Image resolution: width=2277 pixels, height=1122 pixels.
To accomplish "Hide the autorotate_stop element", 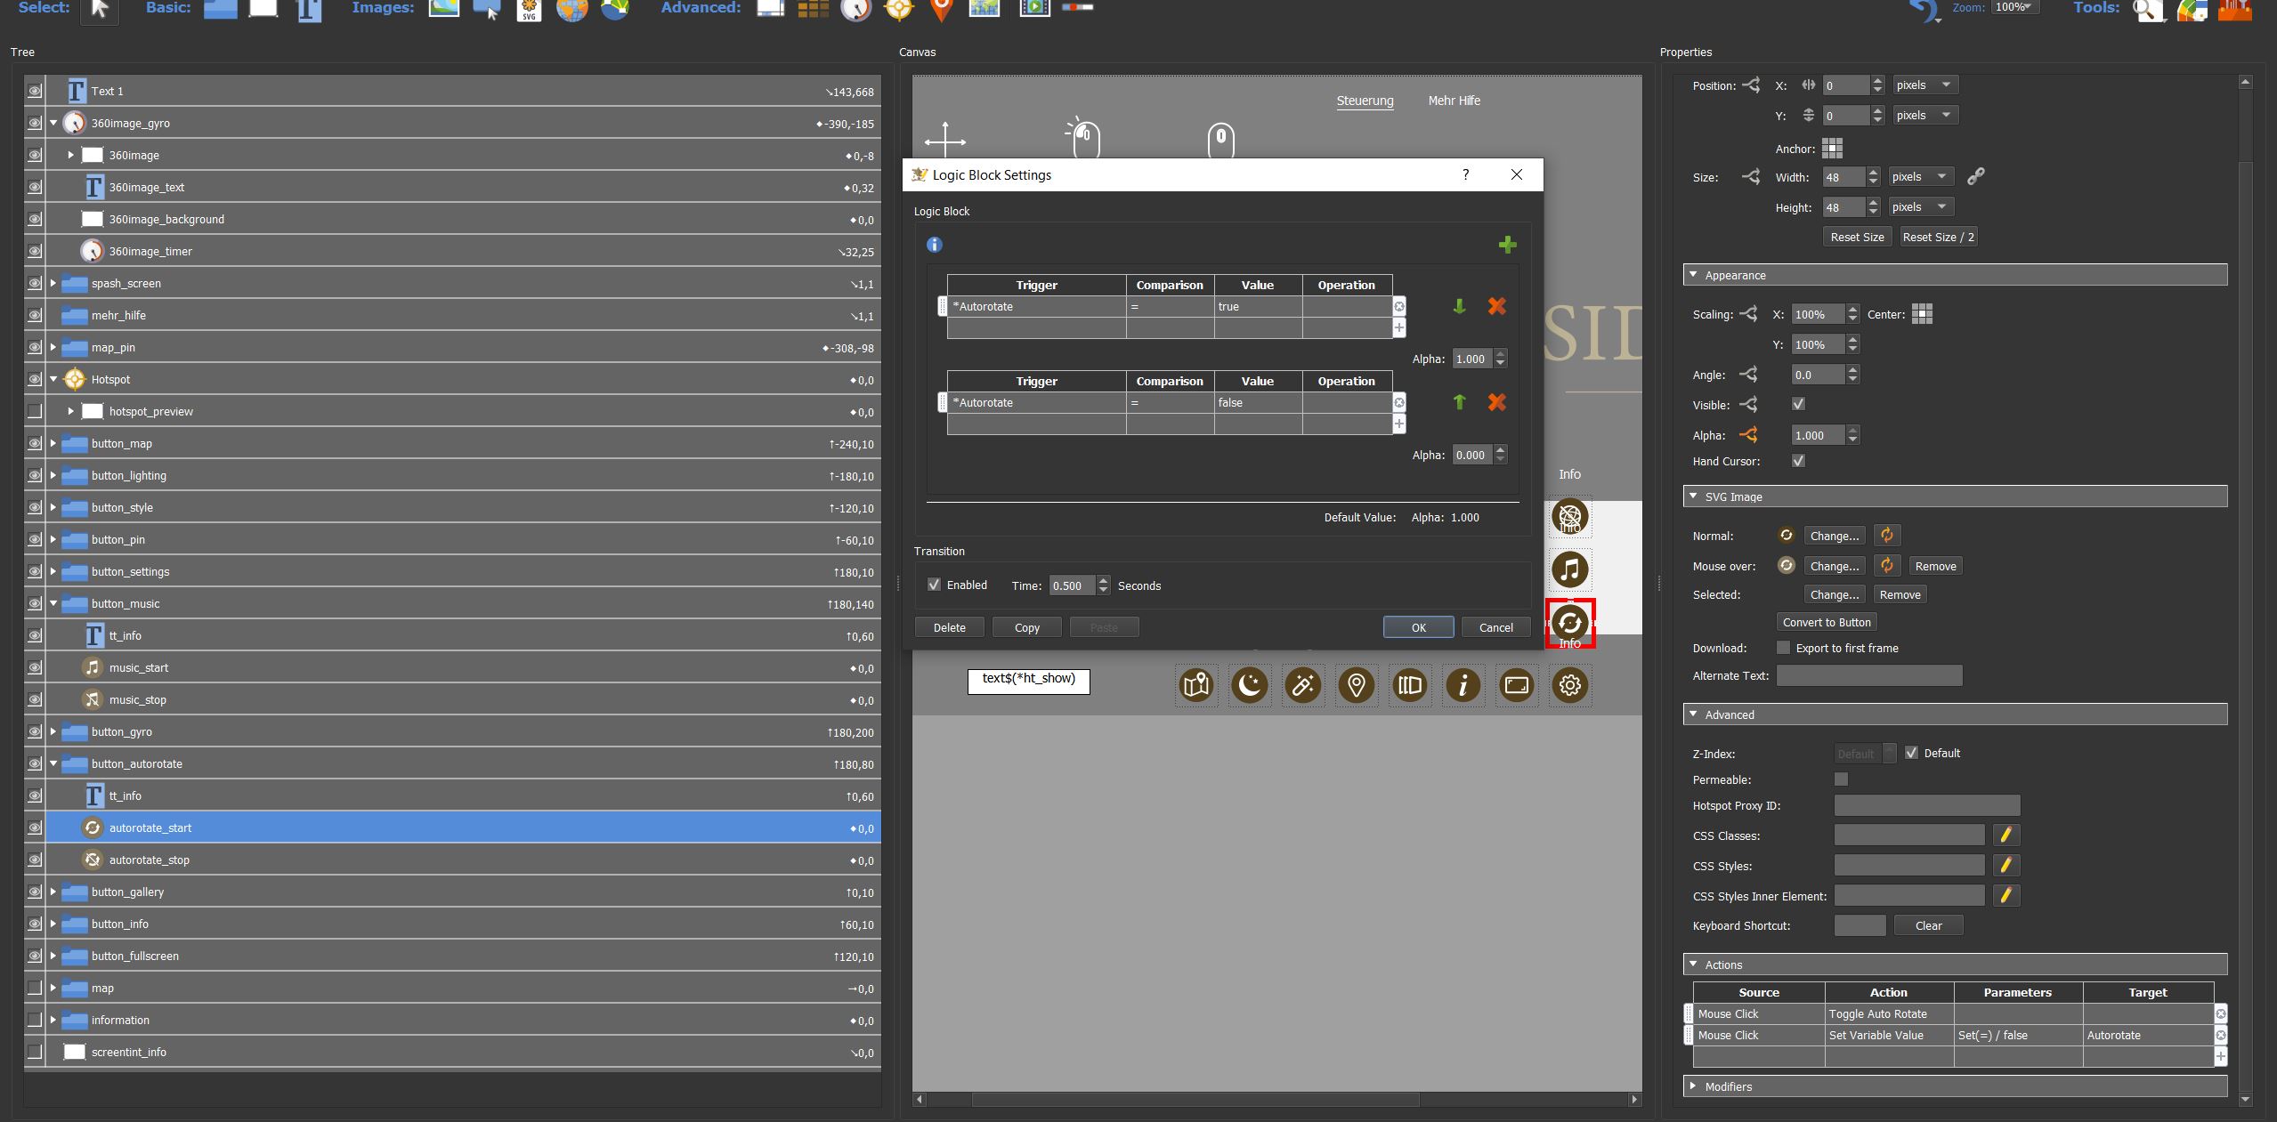I will click(34, 860).
